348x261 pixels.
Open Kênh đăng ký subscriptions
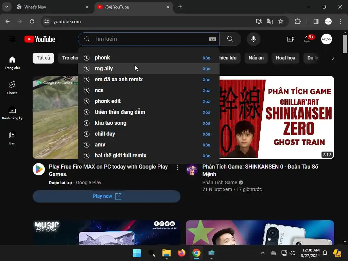click(12, 113)
